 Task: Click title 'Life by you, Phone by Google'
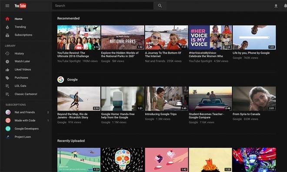tap(251, 53)
